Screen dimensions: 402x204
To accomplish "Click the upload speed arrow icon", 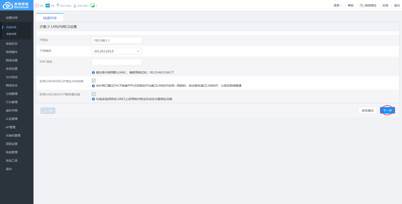I will [58, 6].
